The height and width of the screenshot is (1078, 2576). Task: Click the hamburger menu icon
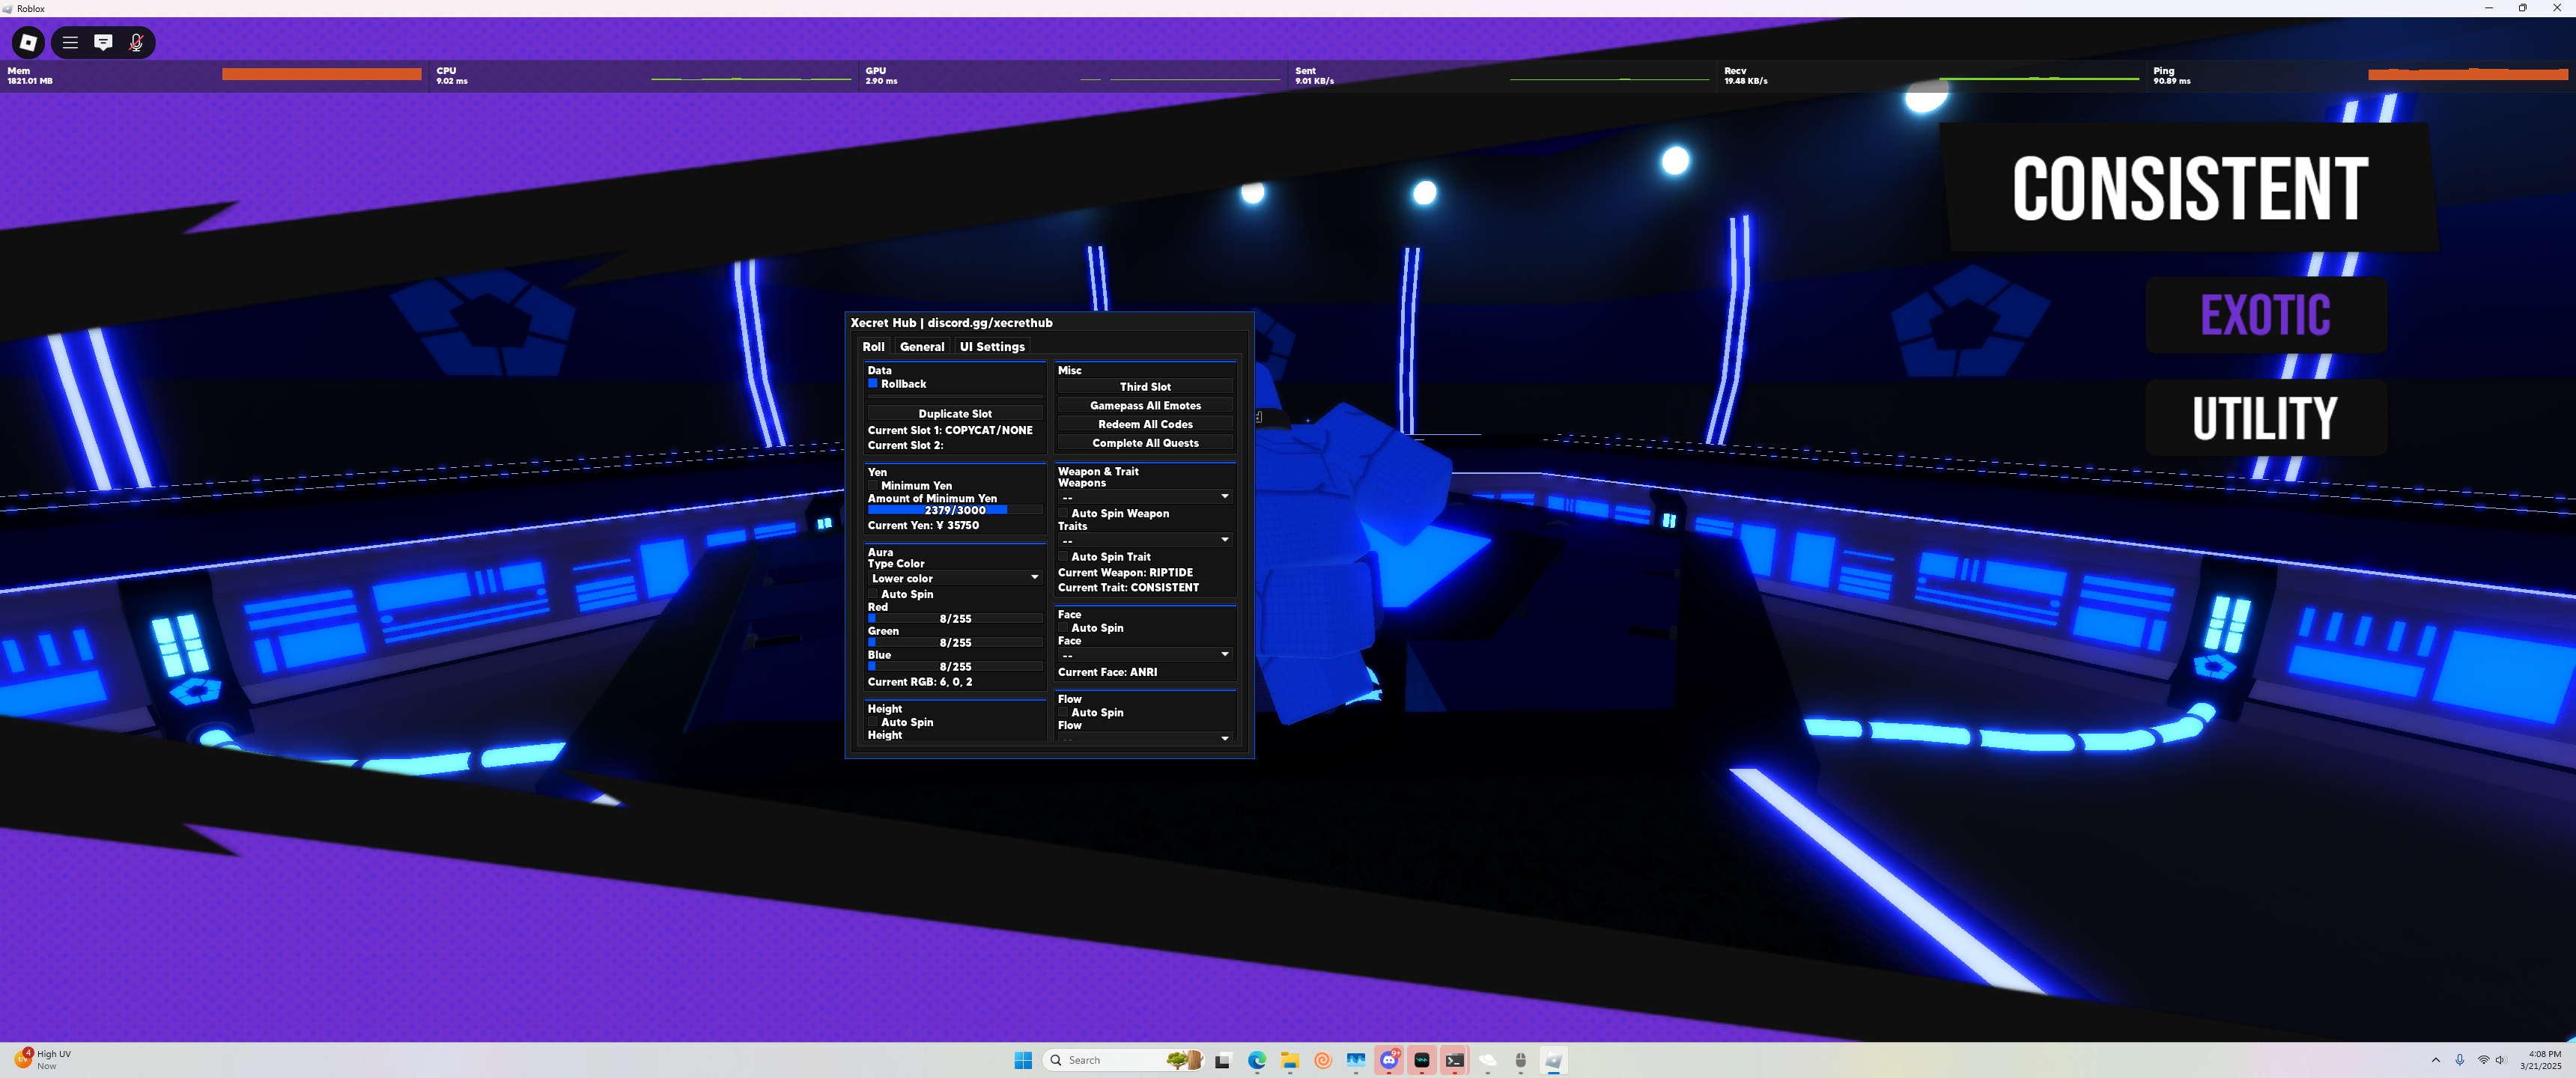[x=70, y=42]
